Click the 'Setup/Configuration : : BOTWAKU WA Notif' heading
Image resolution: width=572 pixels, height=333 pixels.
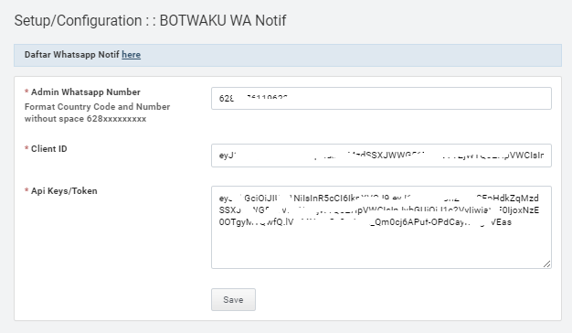point(150,20)
